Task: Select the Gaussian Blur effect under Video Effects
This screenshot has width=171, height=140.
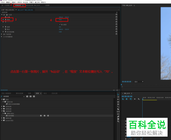Action: [11, 116]
